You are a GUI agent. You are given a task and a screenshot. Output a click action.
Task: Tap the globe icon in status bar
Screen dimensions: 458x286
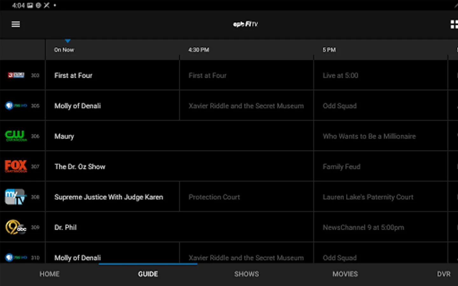pos(38,5)
